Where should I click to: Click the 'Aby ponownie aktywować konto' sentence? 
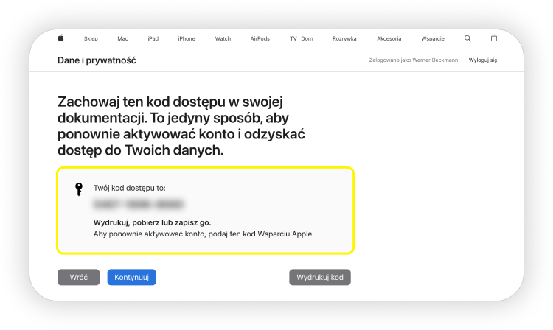coord(204,234)
